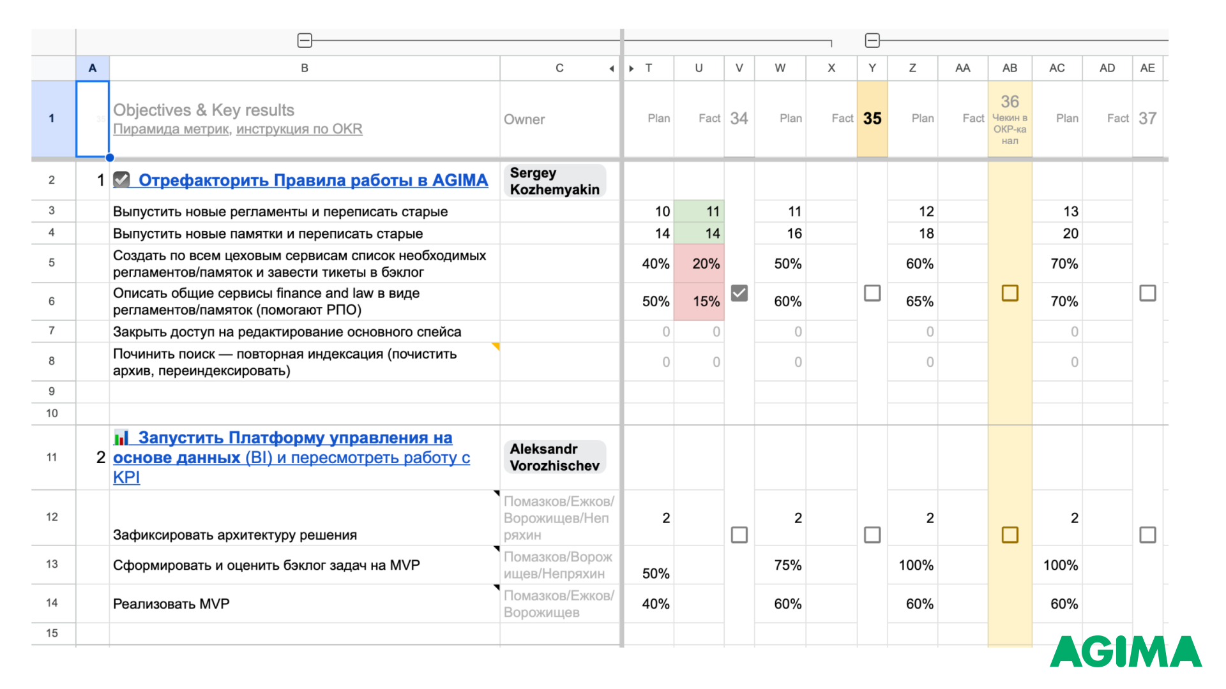Image resolution: width=1226 pixels, height=689 pixels.
Task: Open the "Пирамида метрик" link
Action: tap(170, 129)
